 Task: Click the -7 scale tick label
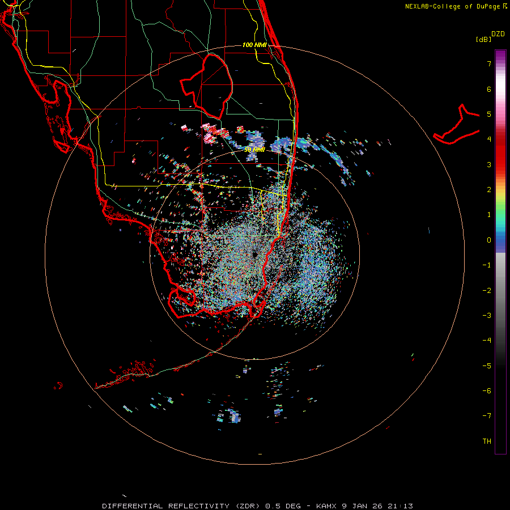[487, 416]
